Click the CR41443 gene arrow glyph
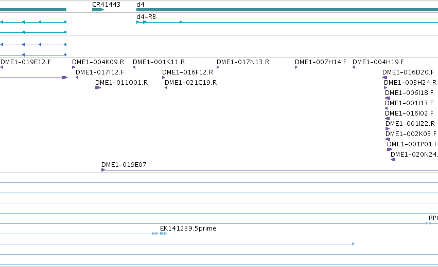Viewport: 438px width, 267px height. [x=98, y=10]
